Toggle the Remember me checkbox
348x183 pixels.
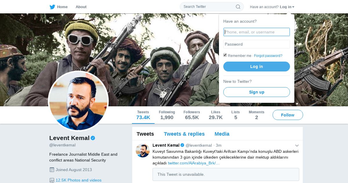[x=225, y=55]
